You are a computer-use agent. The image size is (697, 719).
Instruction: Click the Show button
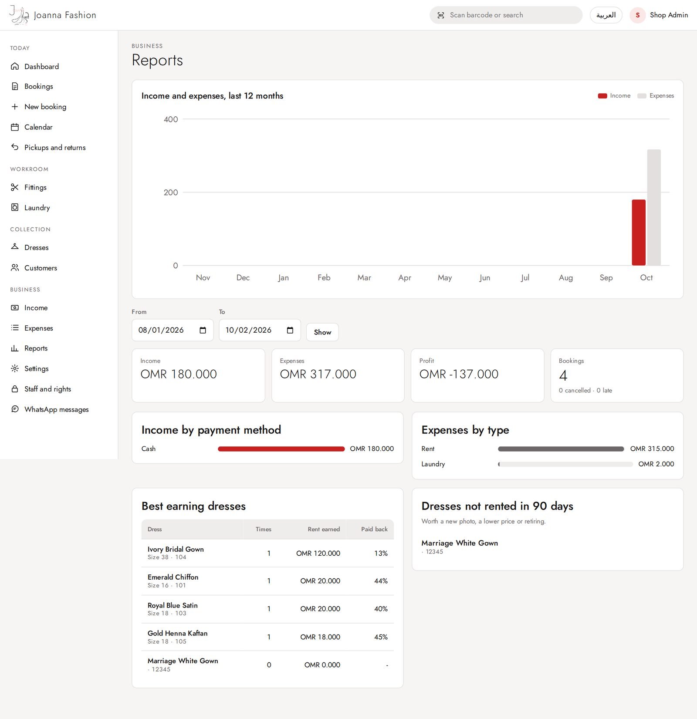(x=322, y=332)
